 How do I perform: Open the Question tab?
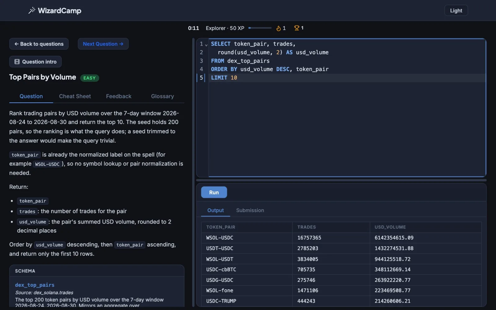click(x=31, y=96)
